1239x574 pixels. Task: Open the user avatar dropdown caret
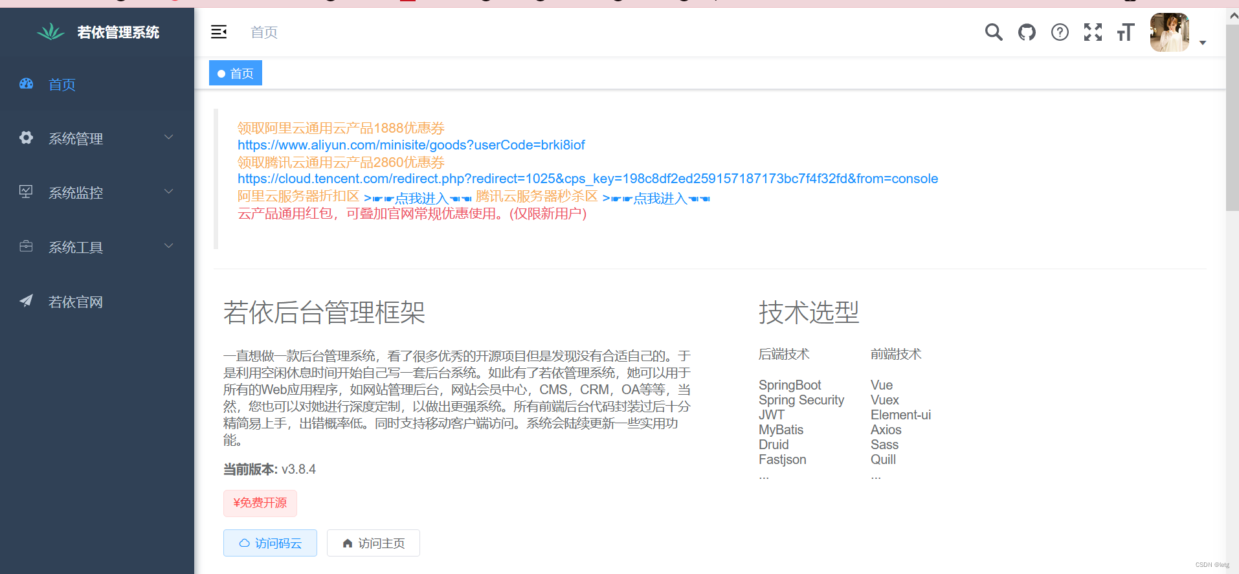point(1203,43)
